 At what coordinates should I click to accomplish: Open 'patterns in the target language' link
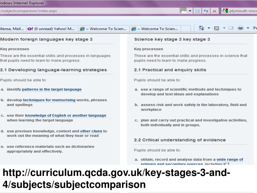(x=52, y=89)
